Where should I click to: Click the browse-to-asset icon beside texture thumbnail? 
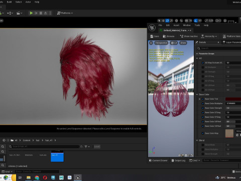pyautogui.click(x=237, y=135)
